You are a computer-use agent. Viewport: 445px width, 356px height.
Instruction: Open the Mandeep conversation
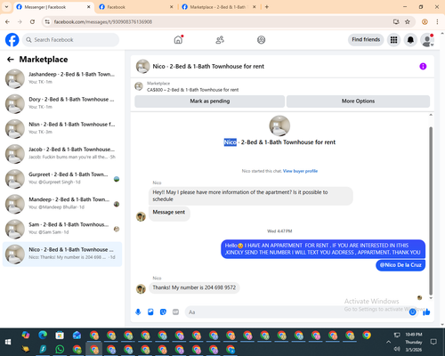[62, 204]
